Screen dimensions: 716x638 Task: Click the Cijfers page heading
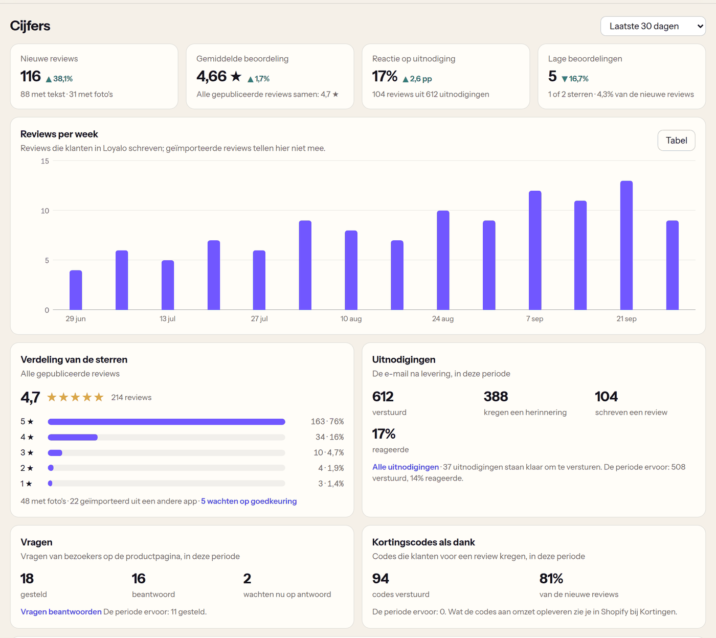30,26
